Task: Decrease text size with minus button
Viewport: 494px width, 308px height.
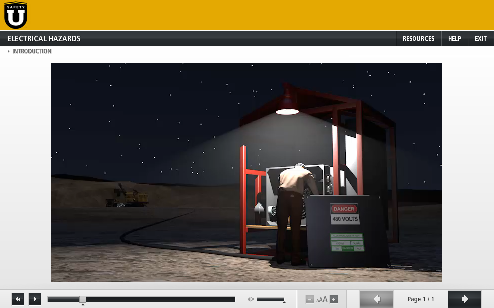Action: click(x=310, y=299)
